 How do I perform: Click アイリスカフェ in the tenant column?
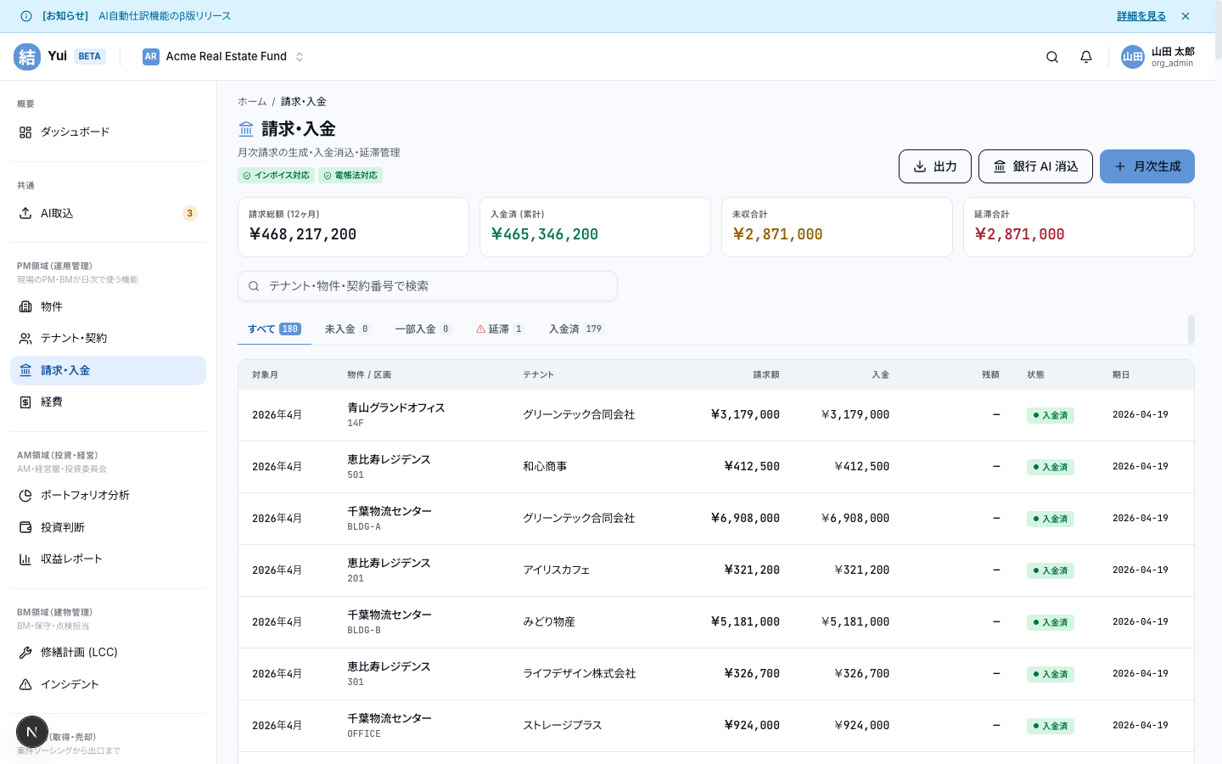tap(556, 570)
